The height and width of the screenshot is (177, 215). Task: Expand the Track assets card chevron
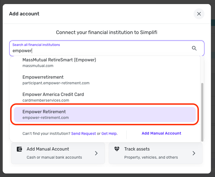click(x=194, y=153)
